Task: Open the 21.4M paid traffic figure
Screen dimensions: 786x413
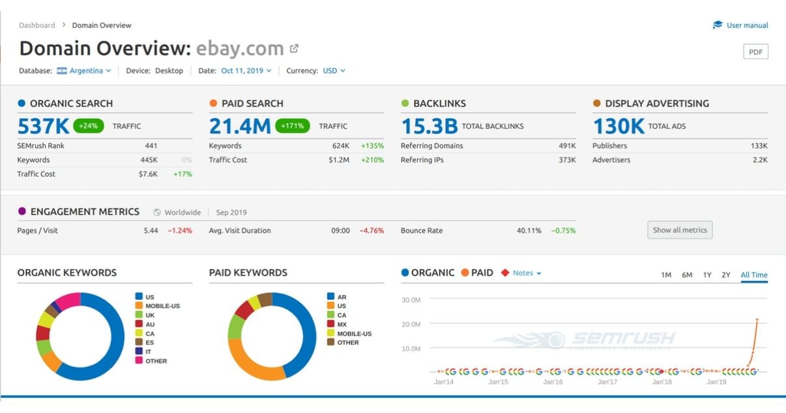Action: point(240,126)
